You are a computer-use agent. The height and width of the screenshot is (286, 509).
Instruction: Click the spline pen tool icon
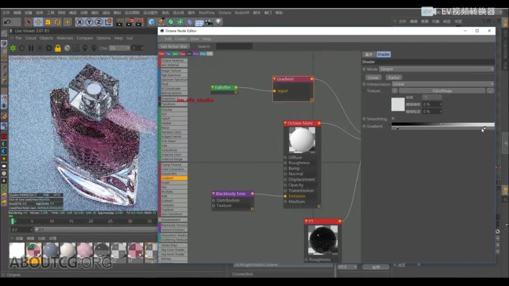(161, 22)
